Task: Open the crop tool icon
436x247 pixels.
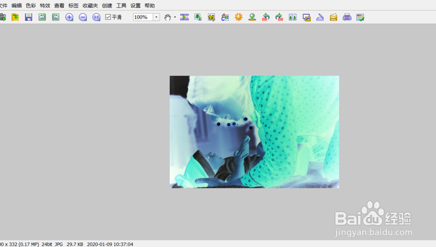Action: 211,17
